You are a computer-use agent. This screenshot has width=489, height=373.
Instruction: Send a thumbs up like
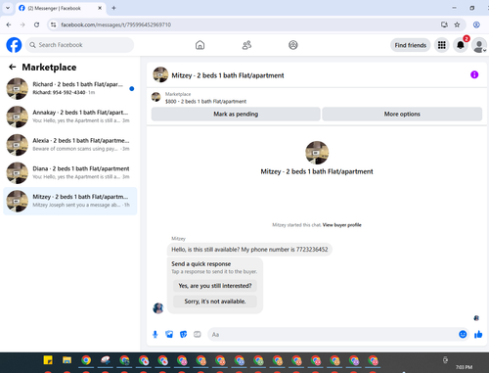pyautogui.click(x=478, y=334)
